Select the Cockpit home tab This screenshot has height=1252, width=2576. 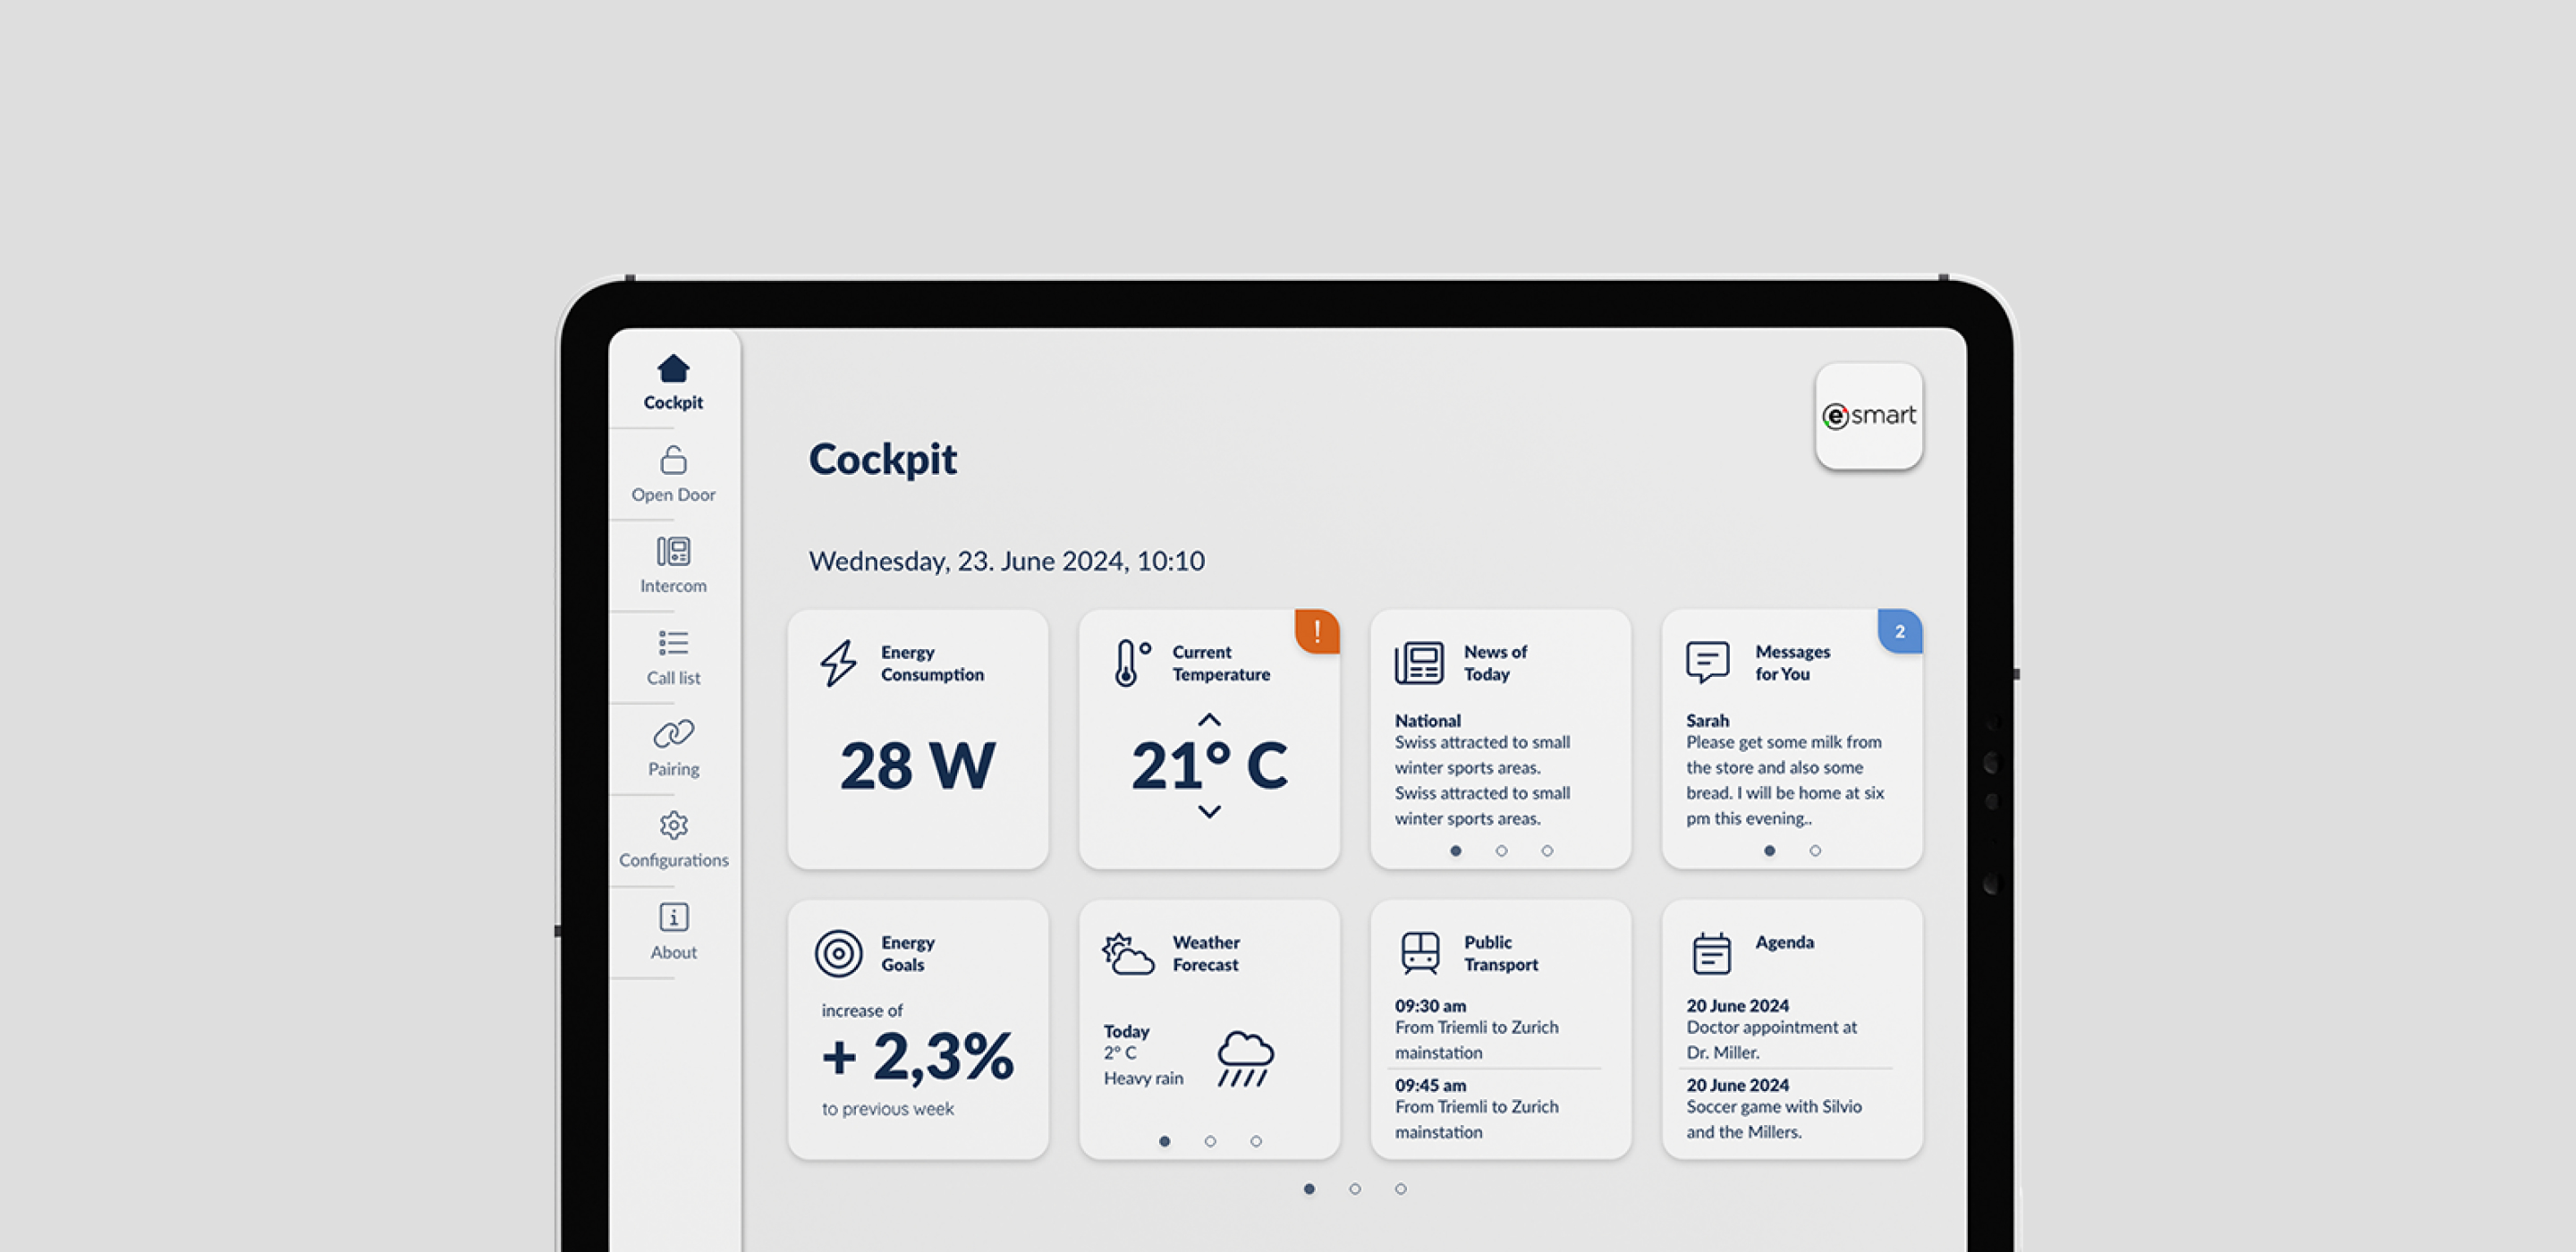pos(673,382)
